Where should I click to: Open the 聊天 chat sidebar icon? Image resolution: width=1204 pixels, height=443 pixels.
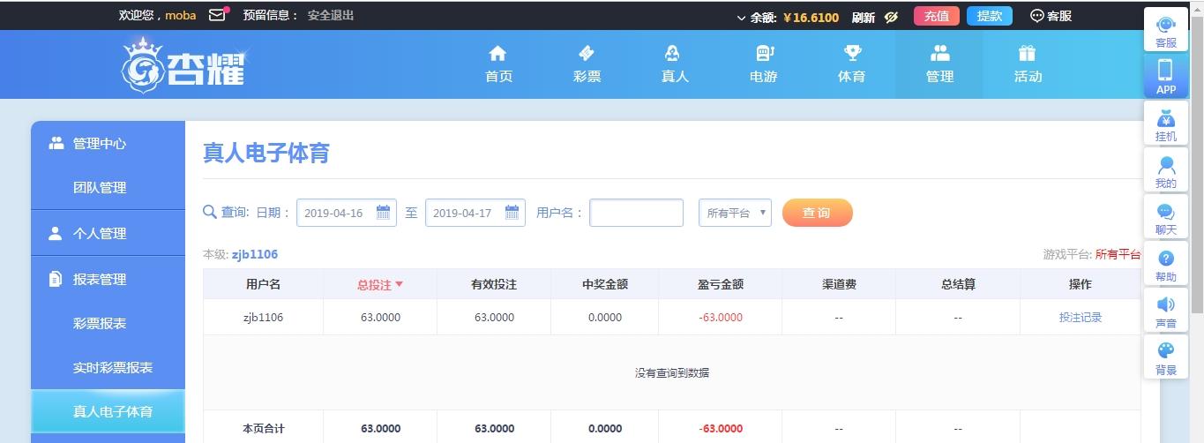[1165, 216]
